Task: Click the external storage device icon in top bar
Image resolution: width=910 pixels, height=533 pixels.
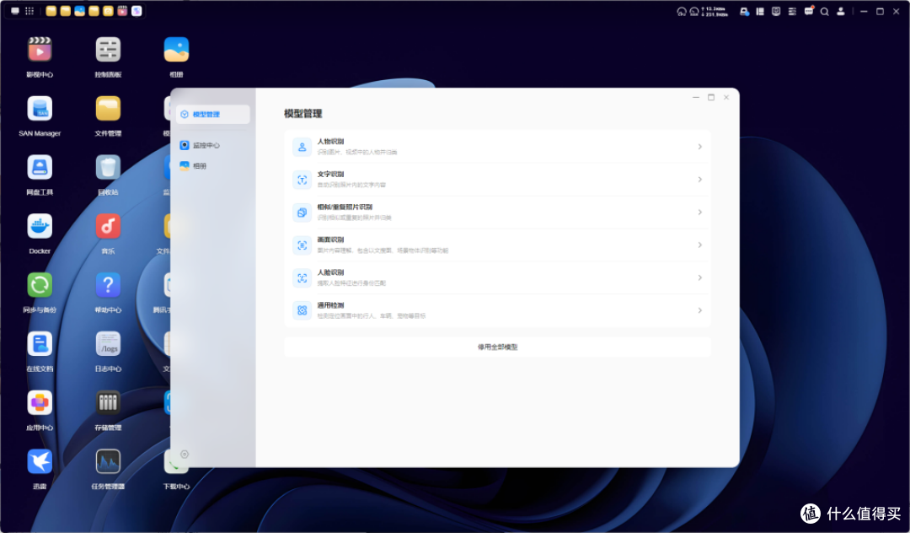Action: (744, 12)
